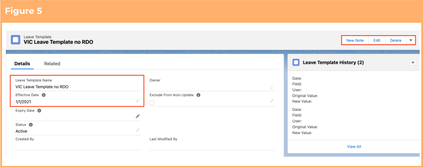
Task: Open the Leave Template History panel dropdown
Action: click(x=413, y=62)
